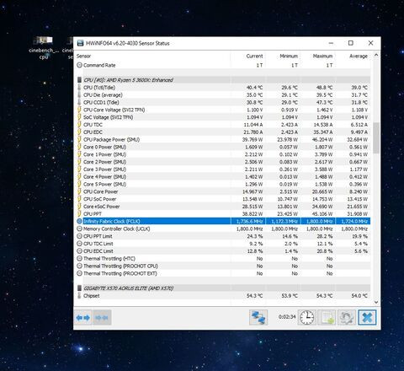Click the bolt icon beside CPU PPT
This screenshot has height=371, width=404.
(x=79, y=214)
